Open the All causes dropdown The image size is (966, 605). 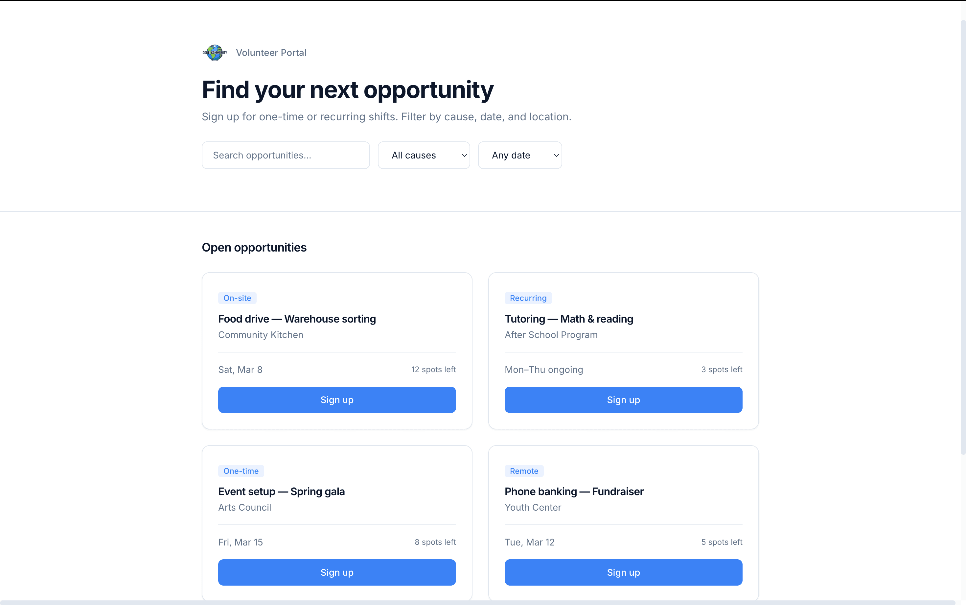coord(424,155)
